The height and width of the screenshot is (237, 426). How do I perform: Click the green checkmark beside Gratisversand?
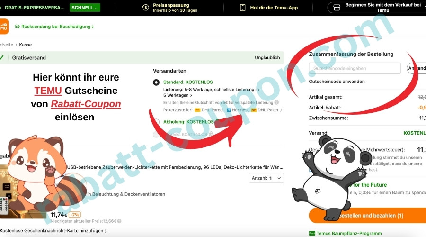tap(2, 58)
